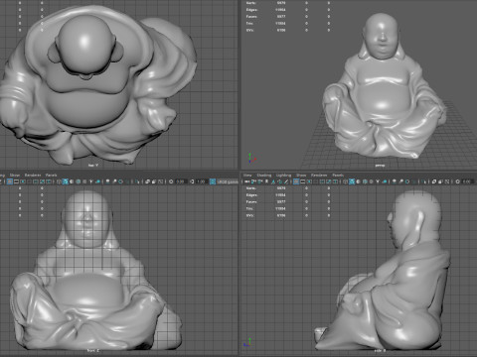The height and width of the screenshot is (357, 477).
Task: Select Wireframe shading in front view toolbar
Action: (x=59, y=181)
